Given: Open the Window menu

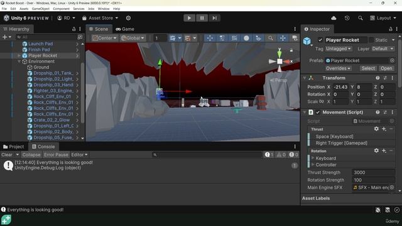Looking at the screenshot, I should (104, 9).
